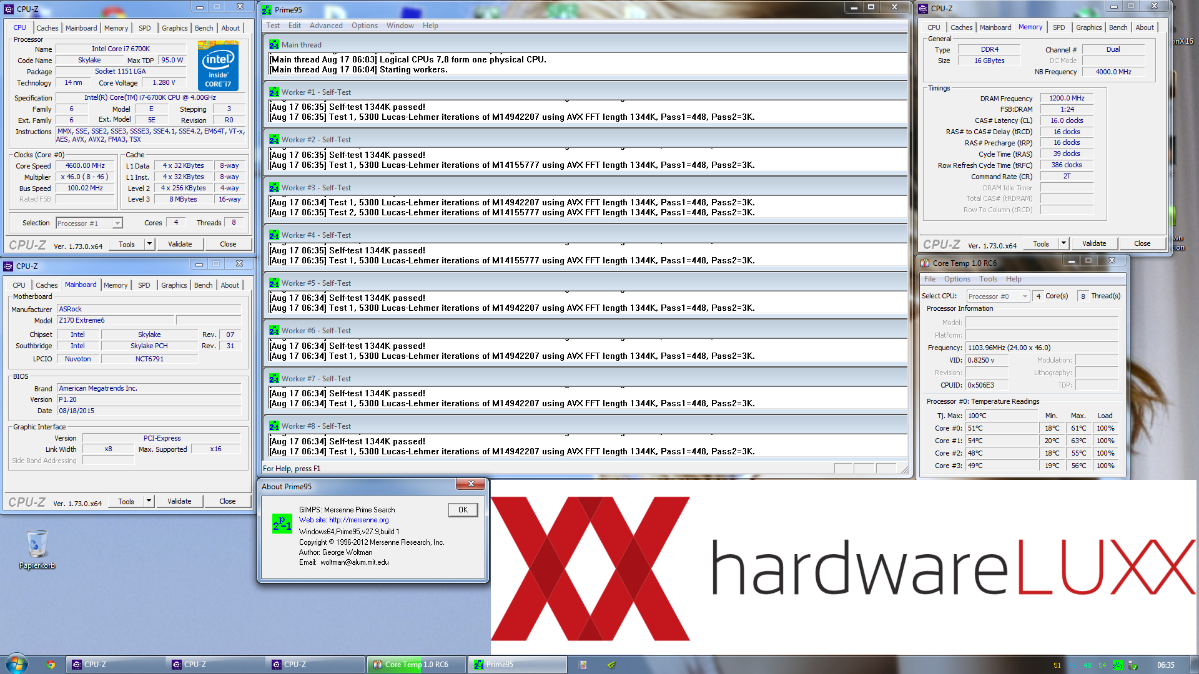
Task: Click Validate in the top-left CPU-Z window
Action: point(180,244)
